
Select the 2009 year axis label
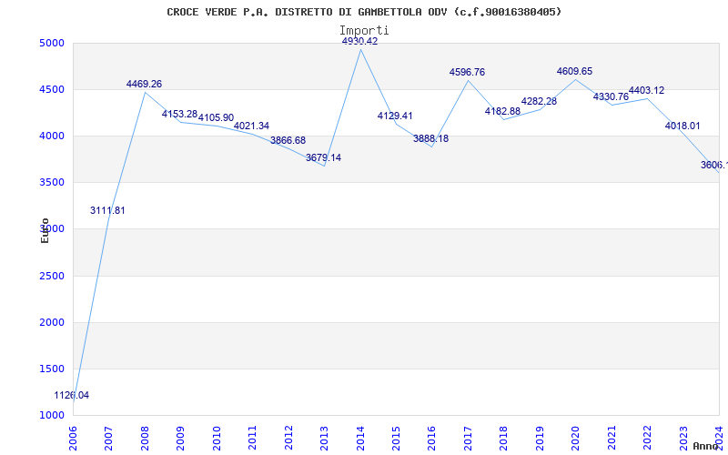(180, 438)
